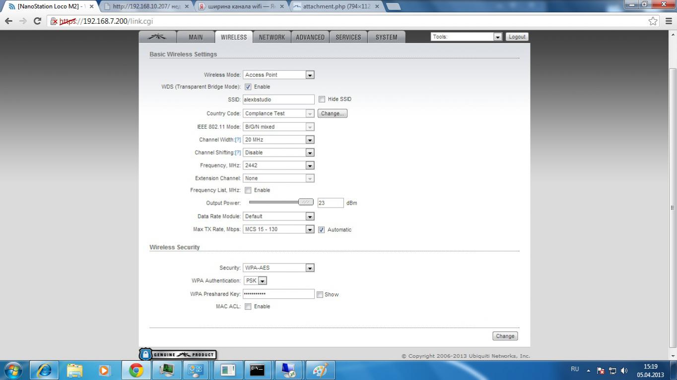Open the volume speaker tray icon
Image resolution: width=677 pixels, height=380 pixels.
tap(624, 371)
